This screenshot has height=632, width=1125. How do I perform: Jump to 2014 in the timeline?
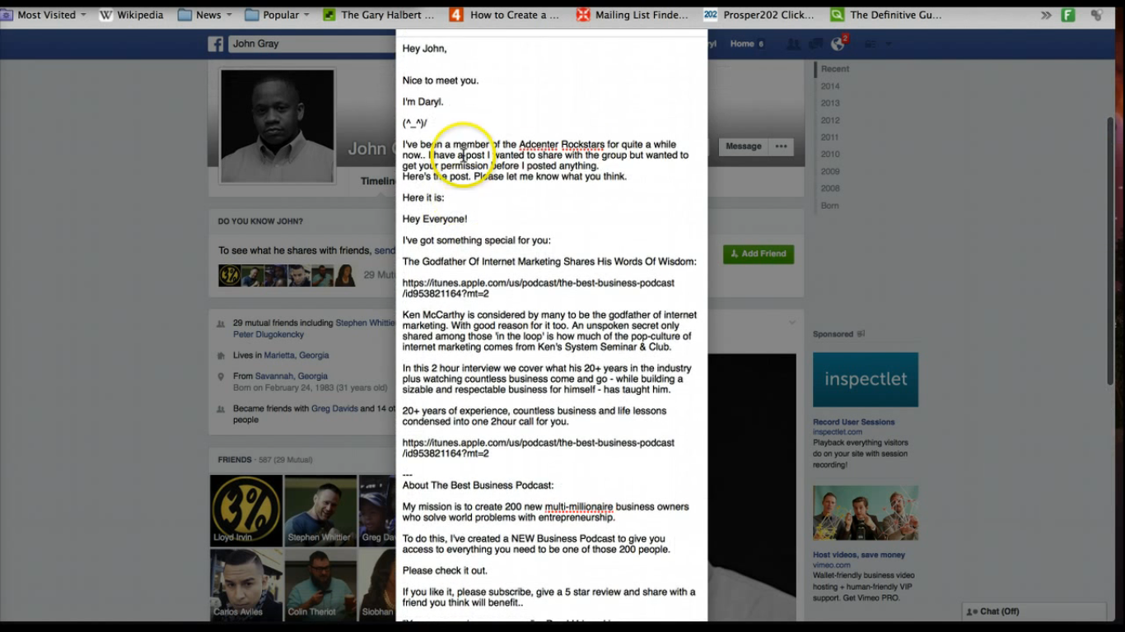point(830,86)
